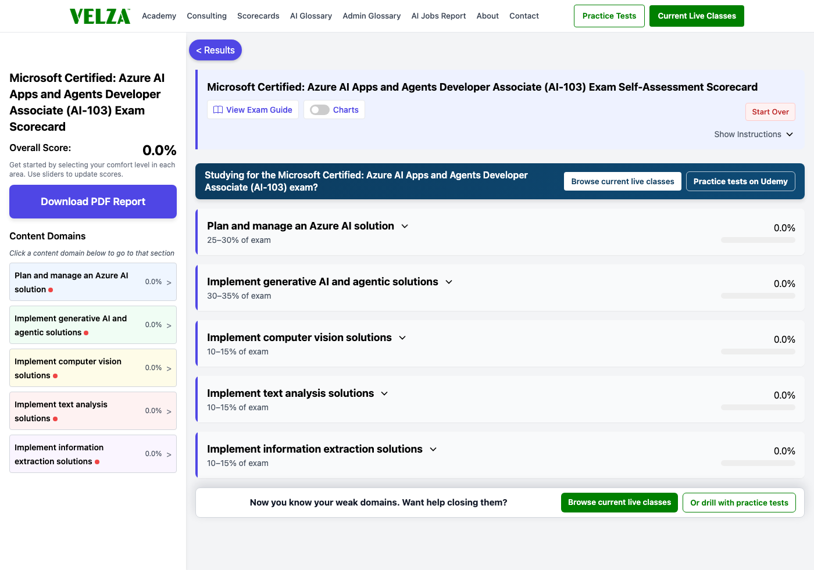The image size is (814, 570).
Task: Click the progress bar for Implement computer vision solutions
Action: click(x=758, y=352)
